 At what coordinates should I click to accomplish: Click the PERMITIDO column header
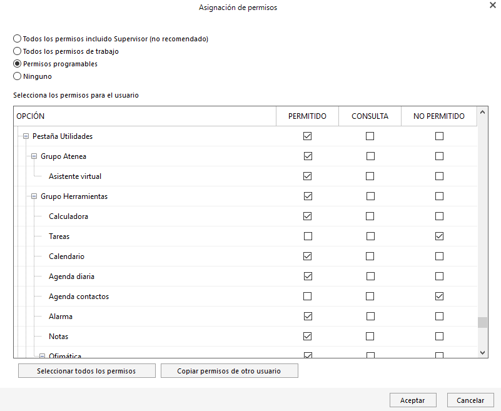pos(307,116)
